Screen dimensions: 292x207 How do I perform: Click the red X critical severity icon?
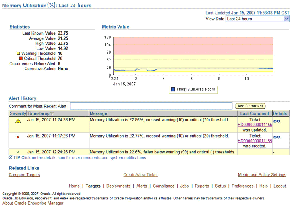click(18, 137)
